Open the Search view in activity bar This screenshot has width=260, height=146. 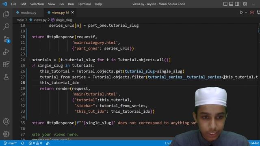tap(6, 26)
